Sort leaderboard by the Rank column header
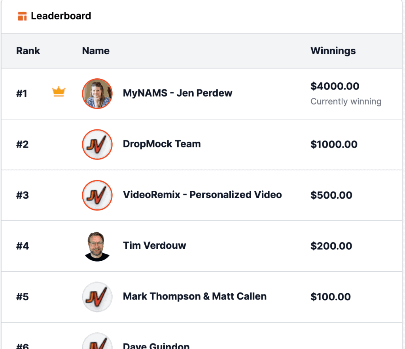Screen dimensions: 405x349 coord(28,51)
